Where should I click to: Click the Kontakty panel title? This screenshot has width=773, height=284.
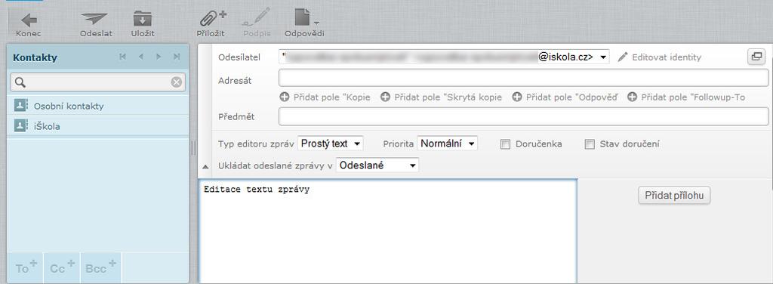pyautogui.click(x=35, y=57)
